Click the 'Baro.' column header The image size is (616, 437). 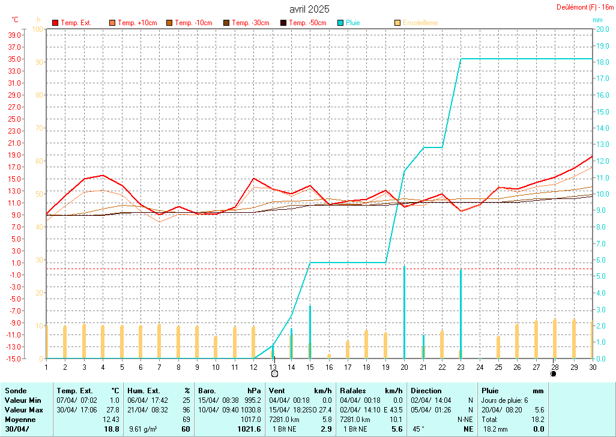tap(208, 390)
